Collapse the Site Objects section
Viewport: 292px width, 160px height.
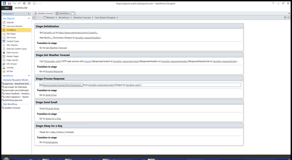click(29, 19)
